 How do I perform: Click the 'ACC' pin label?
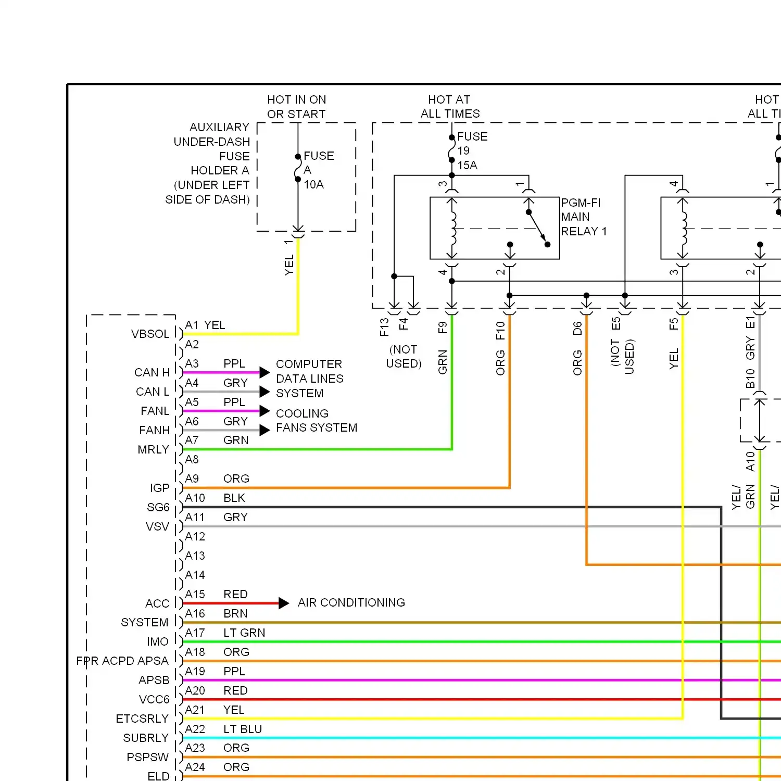[x=157, y=604]
